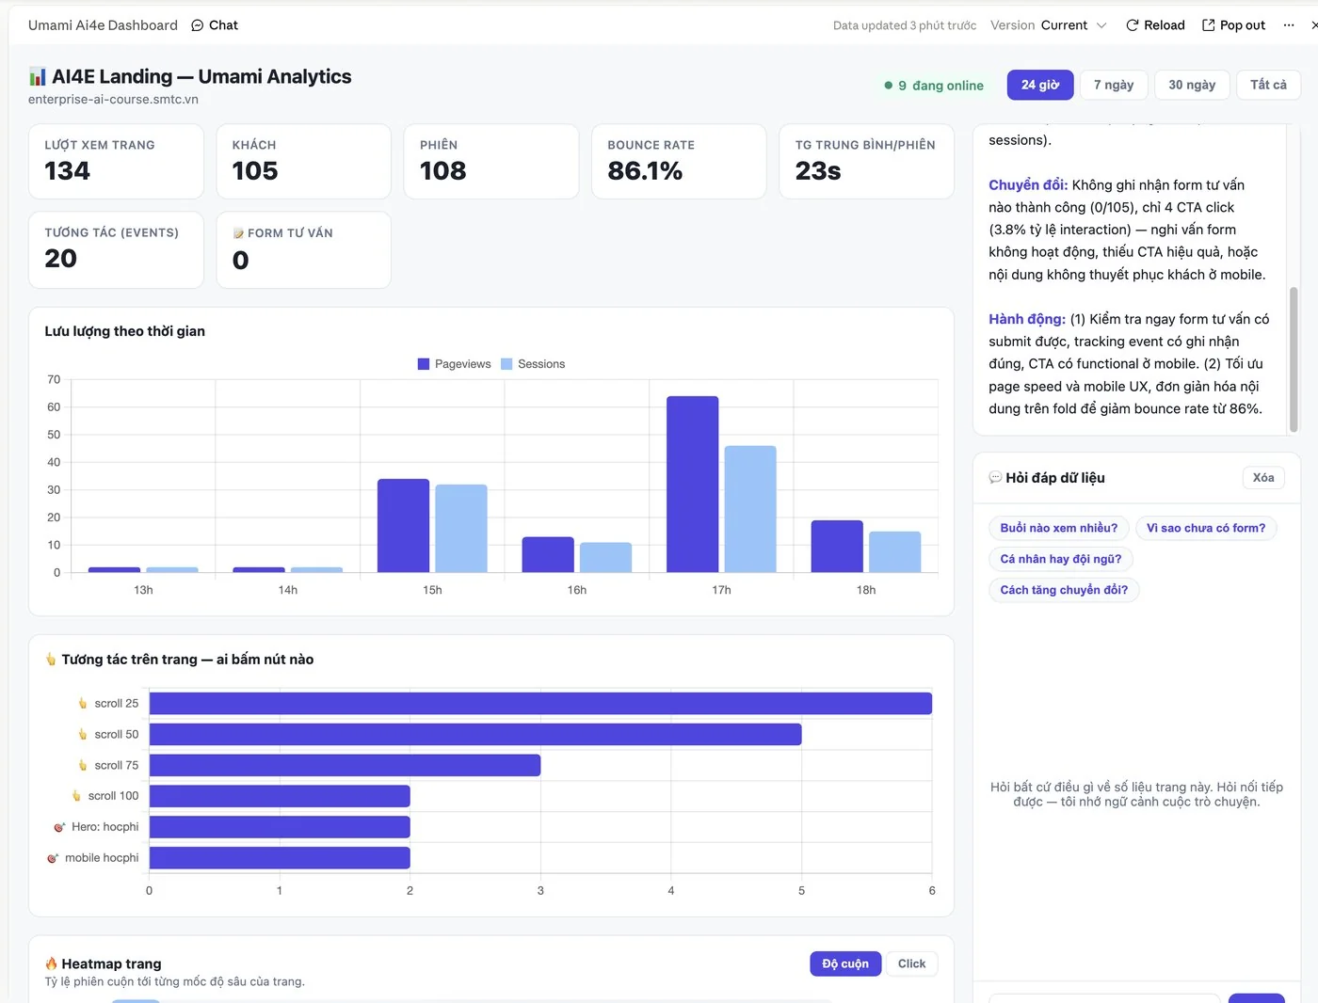Click the light blue Sessions legend swatch

coord(506,364)
